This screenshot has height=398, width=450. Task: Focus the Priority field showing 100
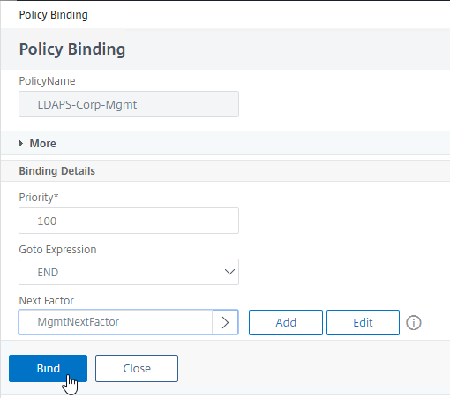click(x=129, y=221)
